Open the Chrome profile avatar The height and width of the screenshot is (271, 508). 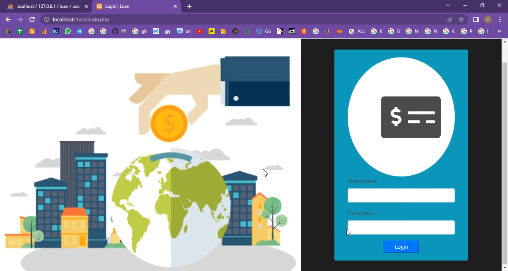tap(487, 19)
